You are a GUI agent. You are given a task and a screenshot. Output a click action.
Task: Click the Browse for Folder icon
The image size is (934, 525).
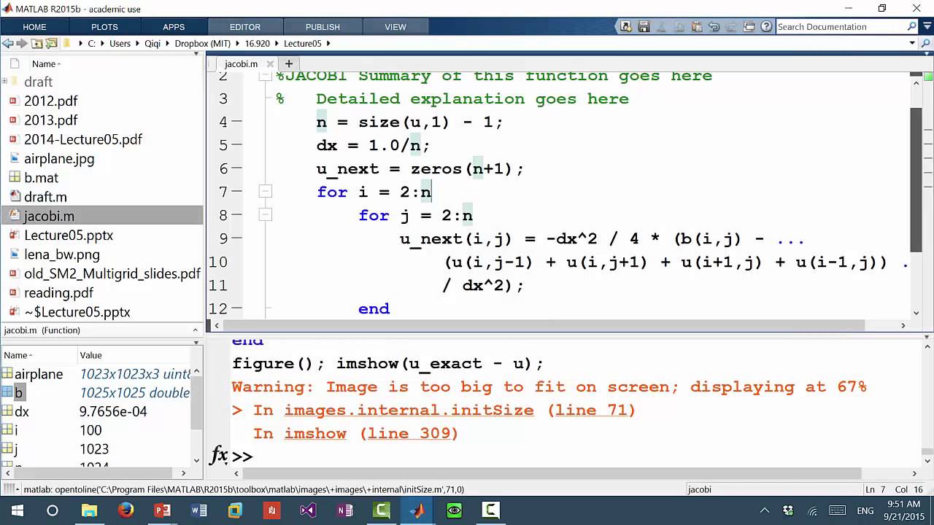52,44
